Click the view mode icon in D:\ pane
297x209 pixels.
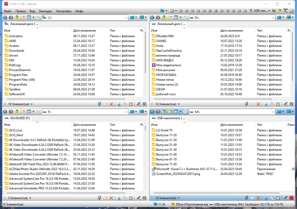(x=176, y=18)
